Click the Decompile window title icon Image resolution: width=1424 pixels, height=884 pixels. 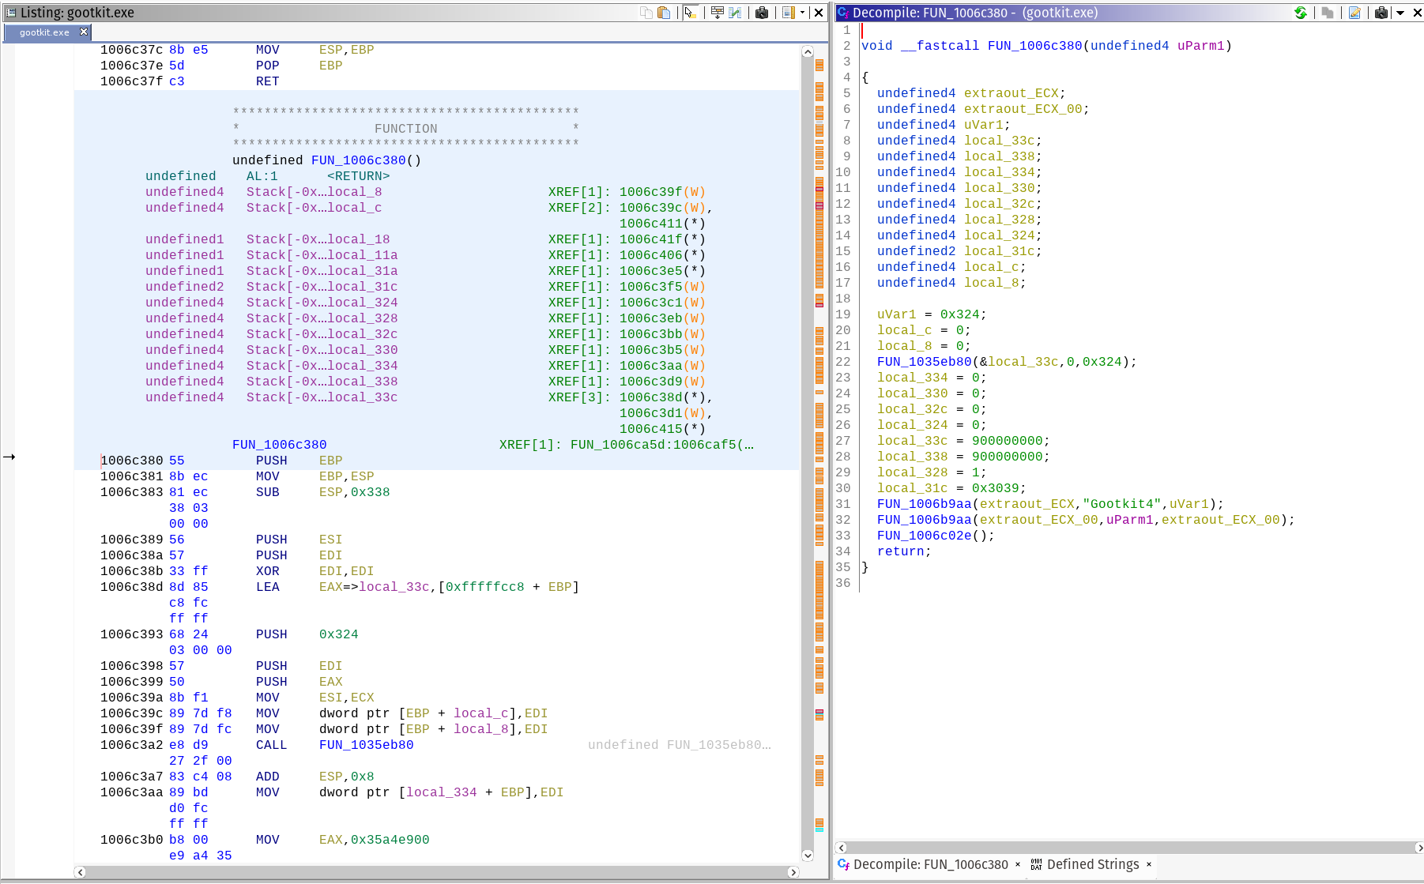pos(843,13)
